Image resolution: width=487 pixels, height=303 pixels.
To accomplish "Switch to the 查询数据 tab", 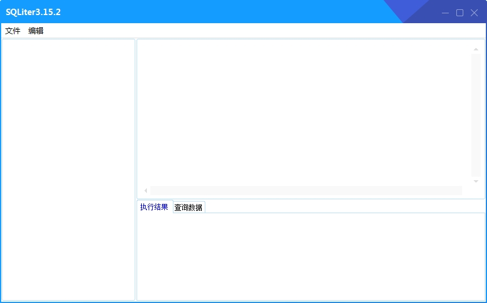I will pos(189,207).
